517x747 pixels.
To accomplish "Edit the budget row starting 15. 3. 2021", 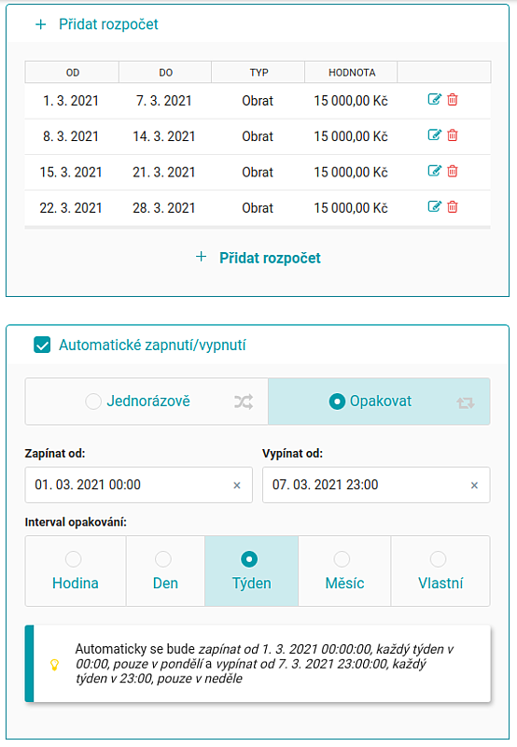I will pyautogui.click(x=434, y=171).
